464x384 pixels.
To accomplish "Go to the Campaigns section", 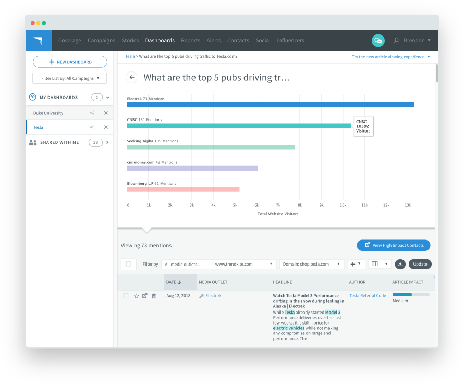I will [101, 40].
